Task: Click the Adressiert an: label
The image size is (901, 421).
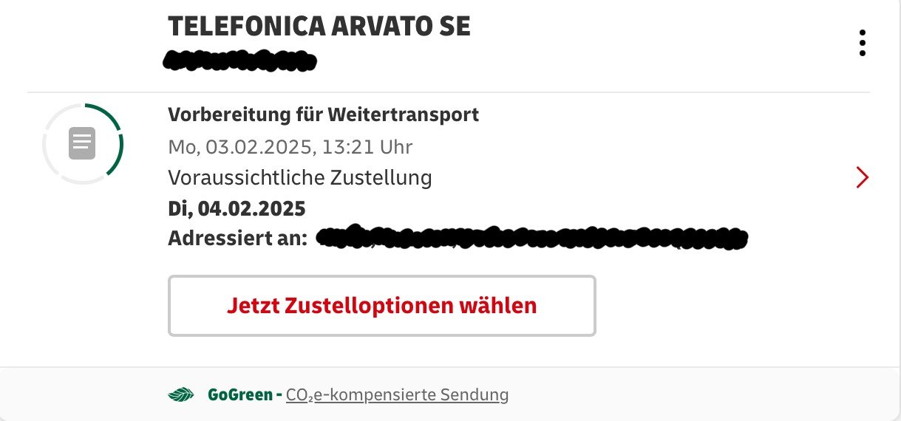Action: click(x=237, y=239)
